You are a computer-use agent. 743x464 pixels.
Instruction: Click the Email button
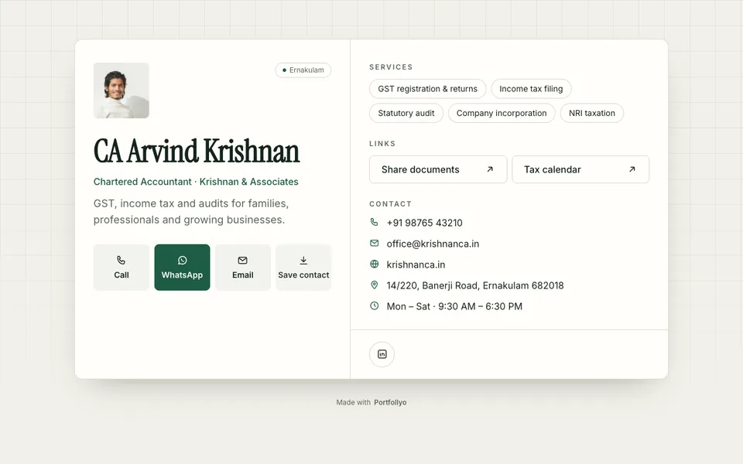[242, 268]
